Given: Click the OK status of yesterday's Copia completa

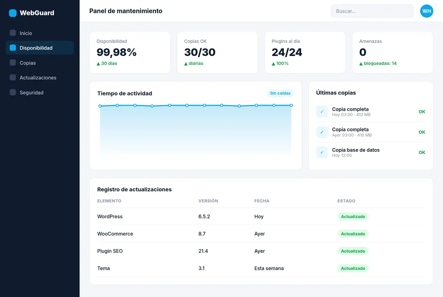Looking at the screenshot, I should coord(422,132).
